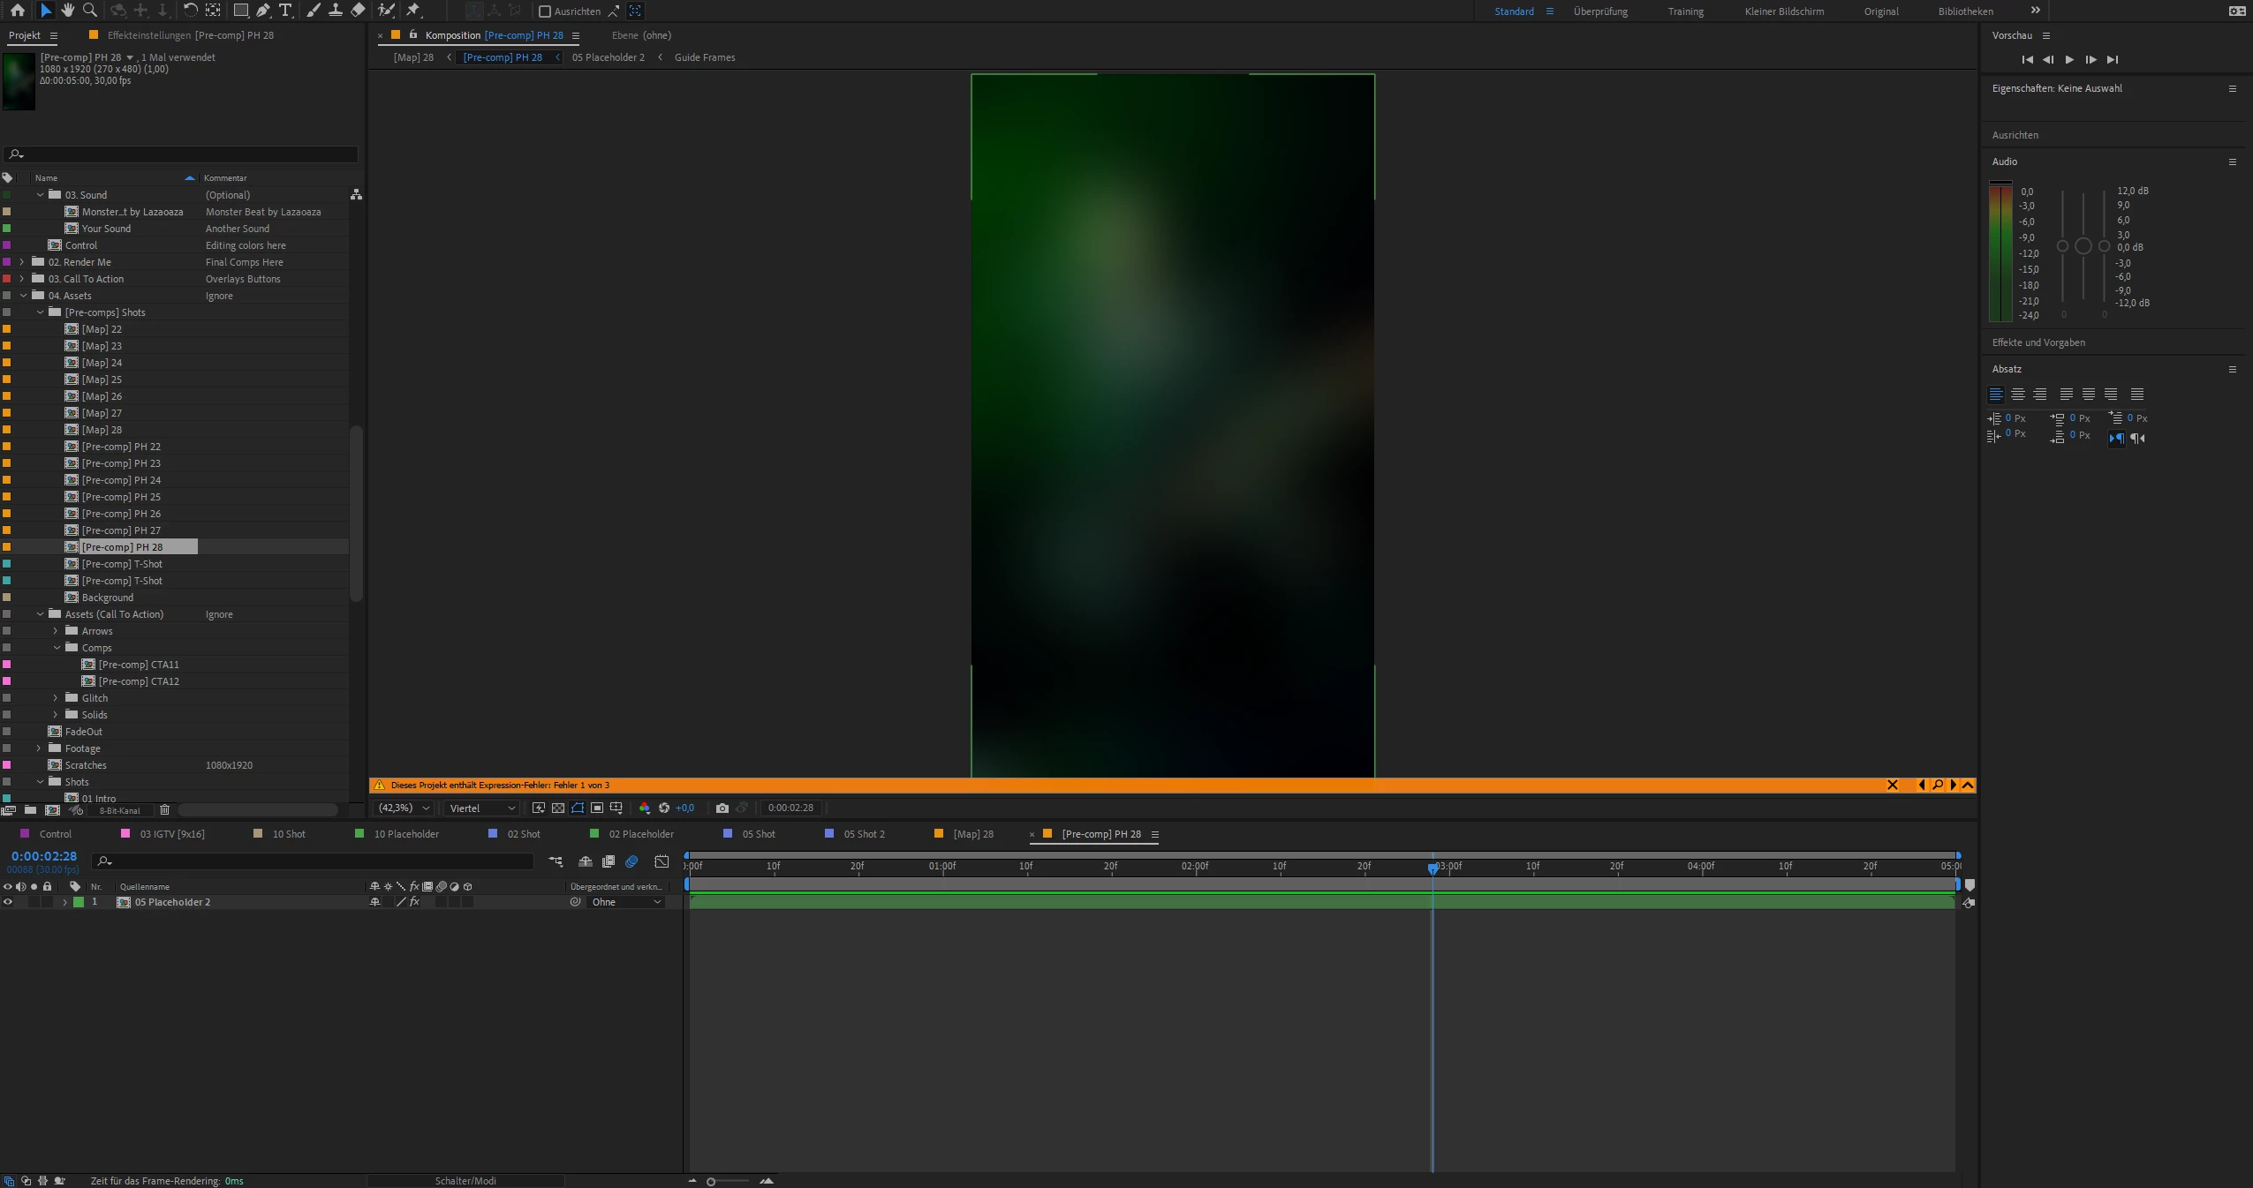Click the Home icon in the toolbar
This screenshot has width=2253, height=1188.
click(x=17, y=11)
